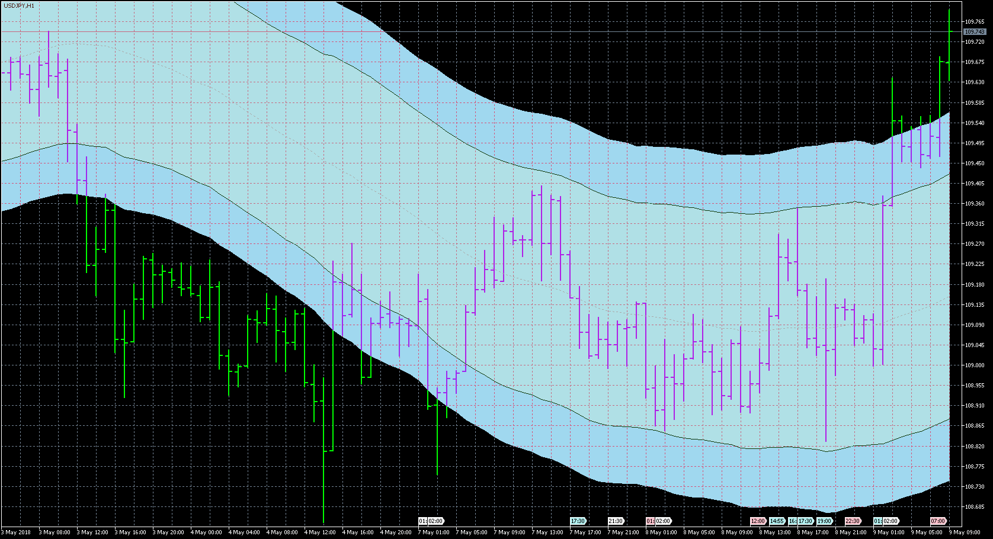Image resolution: width=993 pixels, height=539 pixels.
Task: Click the 108.955 price axis value
Action: tap(975, 385)
